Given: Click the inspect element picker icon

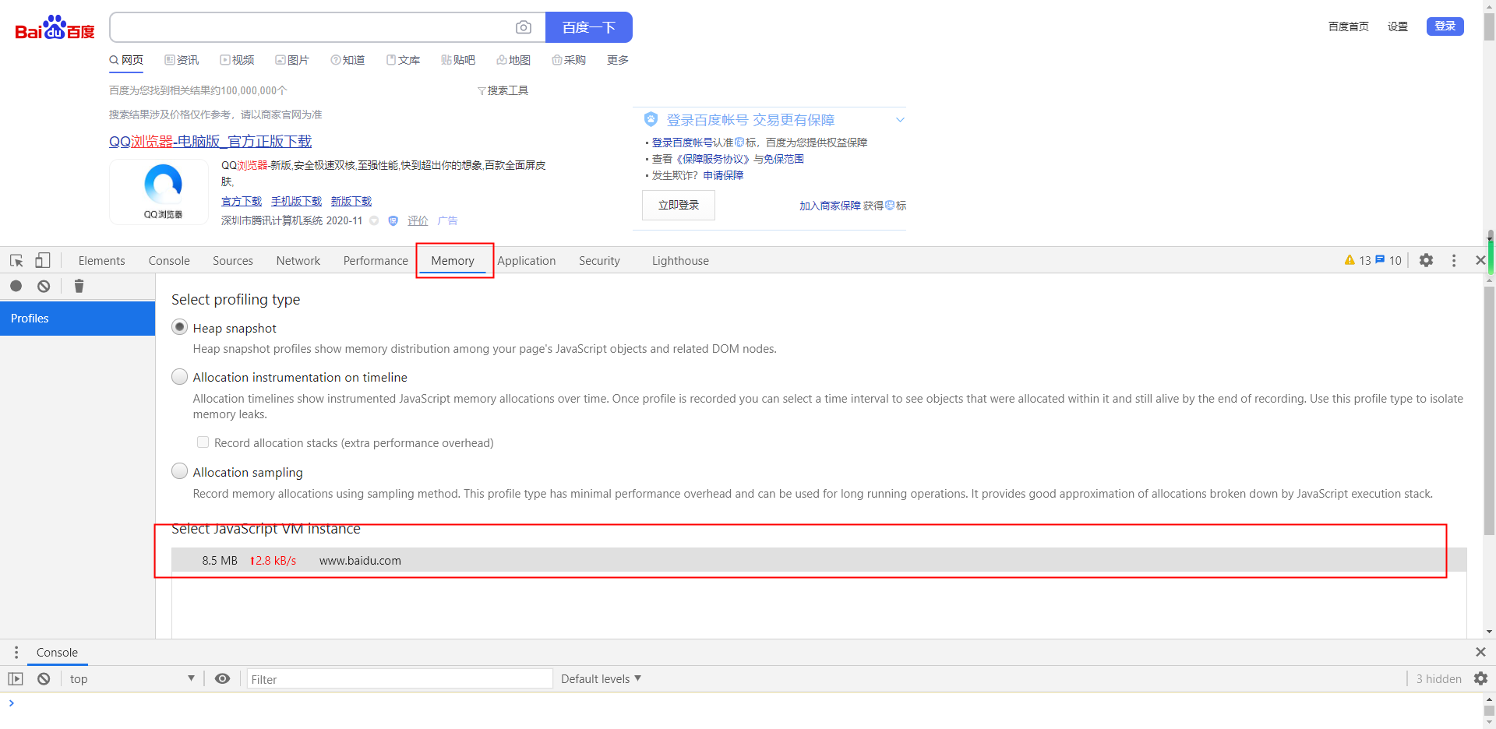Looking at the screenshot, I should 16,261.
